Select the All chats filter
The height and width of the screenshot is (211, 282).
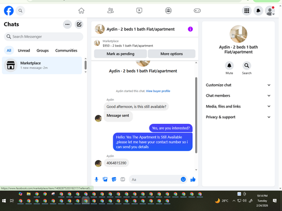(9, 50)
